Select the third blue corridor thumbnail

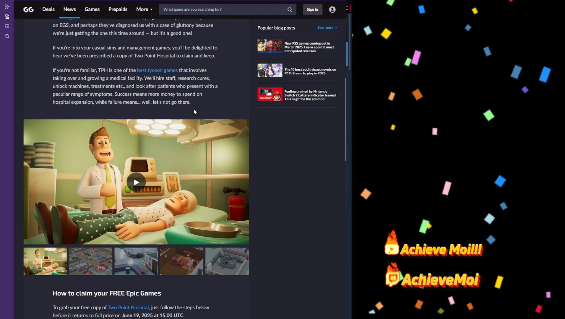136,261
